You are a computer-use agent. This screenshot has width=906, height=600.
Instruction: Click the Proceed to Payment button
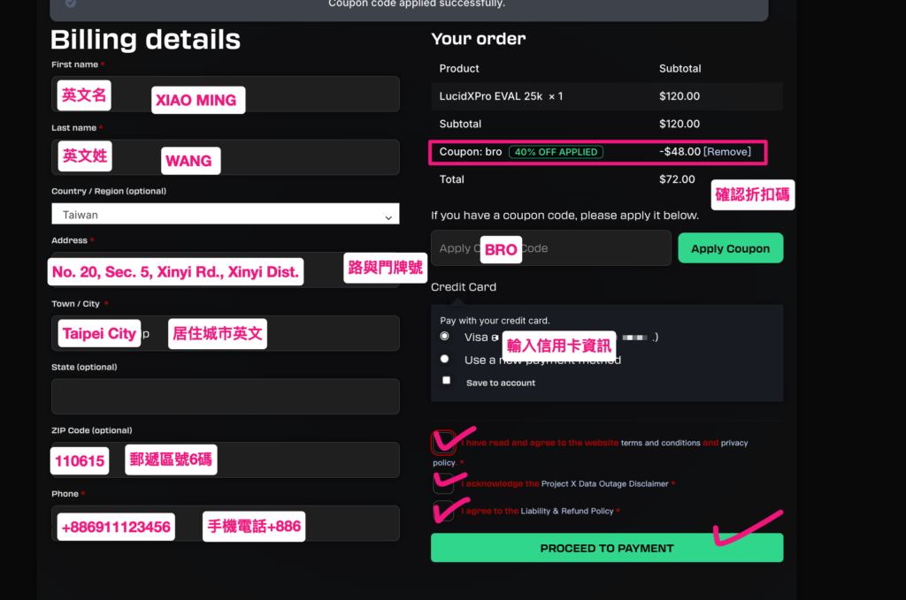(x=607, y=548)
